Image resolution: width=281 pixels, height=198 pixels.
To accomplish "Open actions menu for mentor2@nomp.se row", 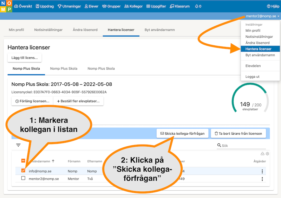I will pos(262,179).
